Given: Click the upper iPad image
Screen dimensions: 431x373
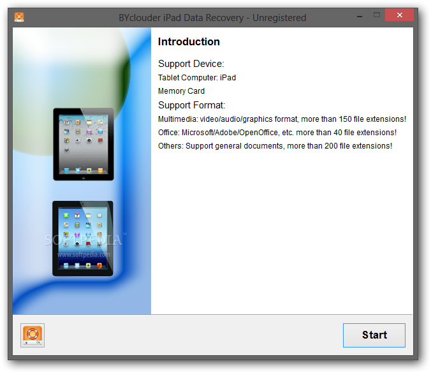Looking at the screenshot, I should coord(84,144).
